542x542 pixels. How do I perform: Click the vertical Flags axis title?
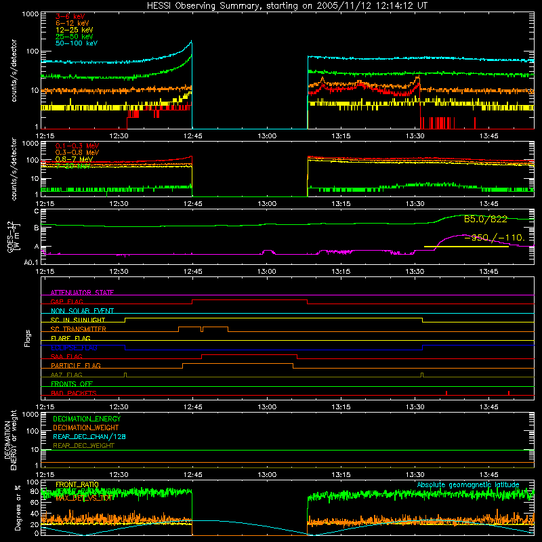pyautogui.click(x=28, y=338)
